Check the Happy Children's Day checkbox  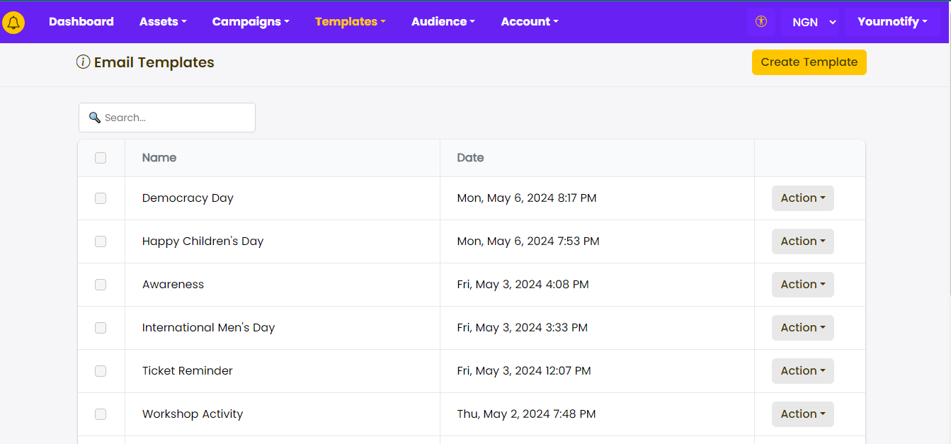tap(101, 241)
